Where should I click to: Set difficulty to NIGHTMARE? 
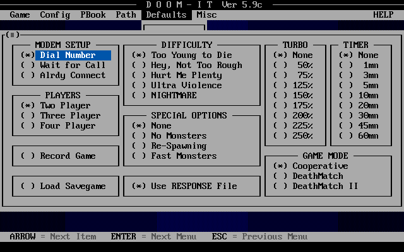click(164, 95)
